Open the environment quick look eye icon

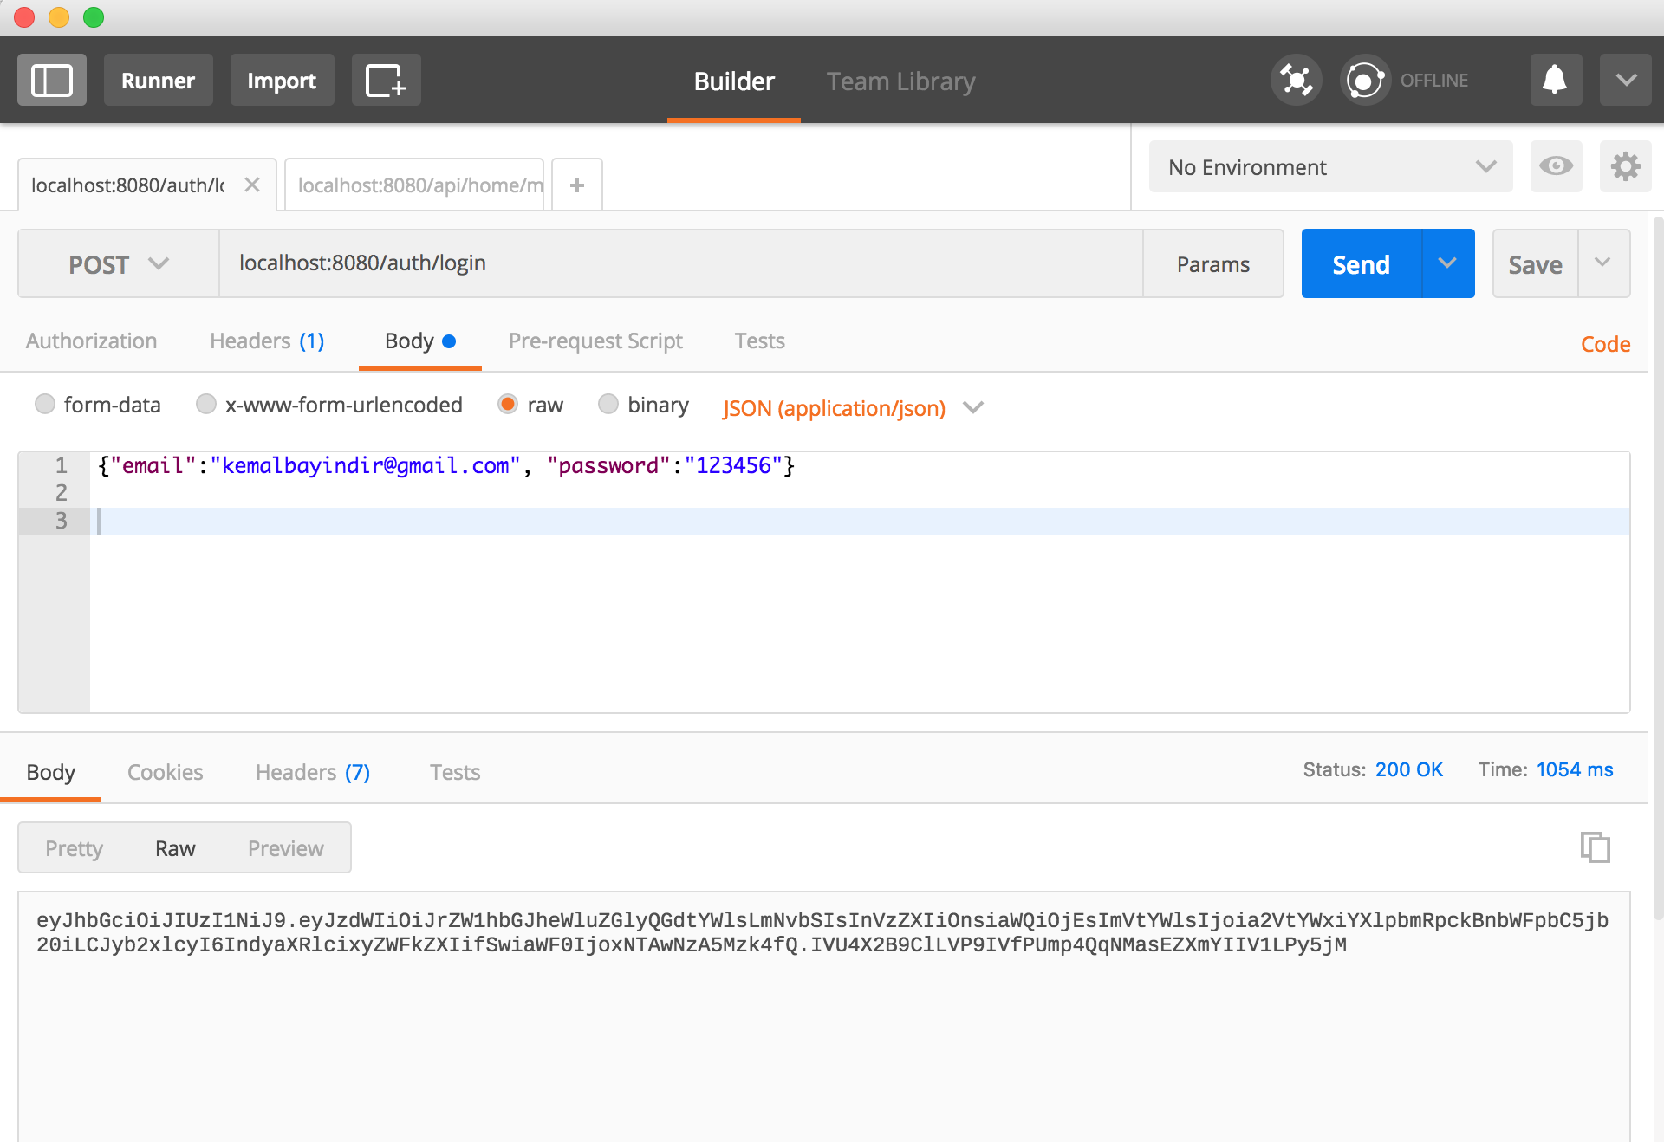[x=1556, y=166]
